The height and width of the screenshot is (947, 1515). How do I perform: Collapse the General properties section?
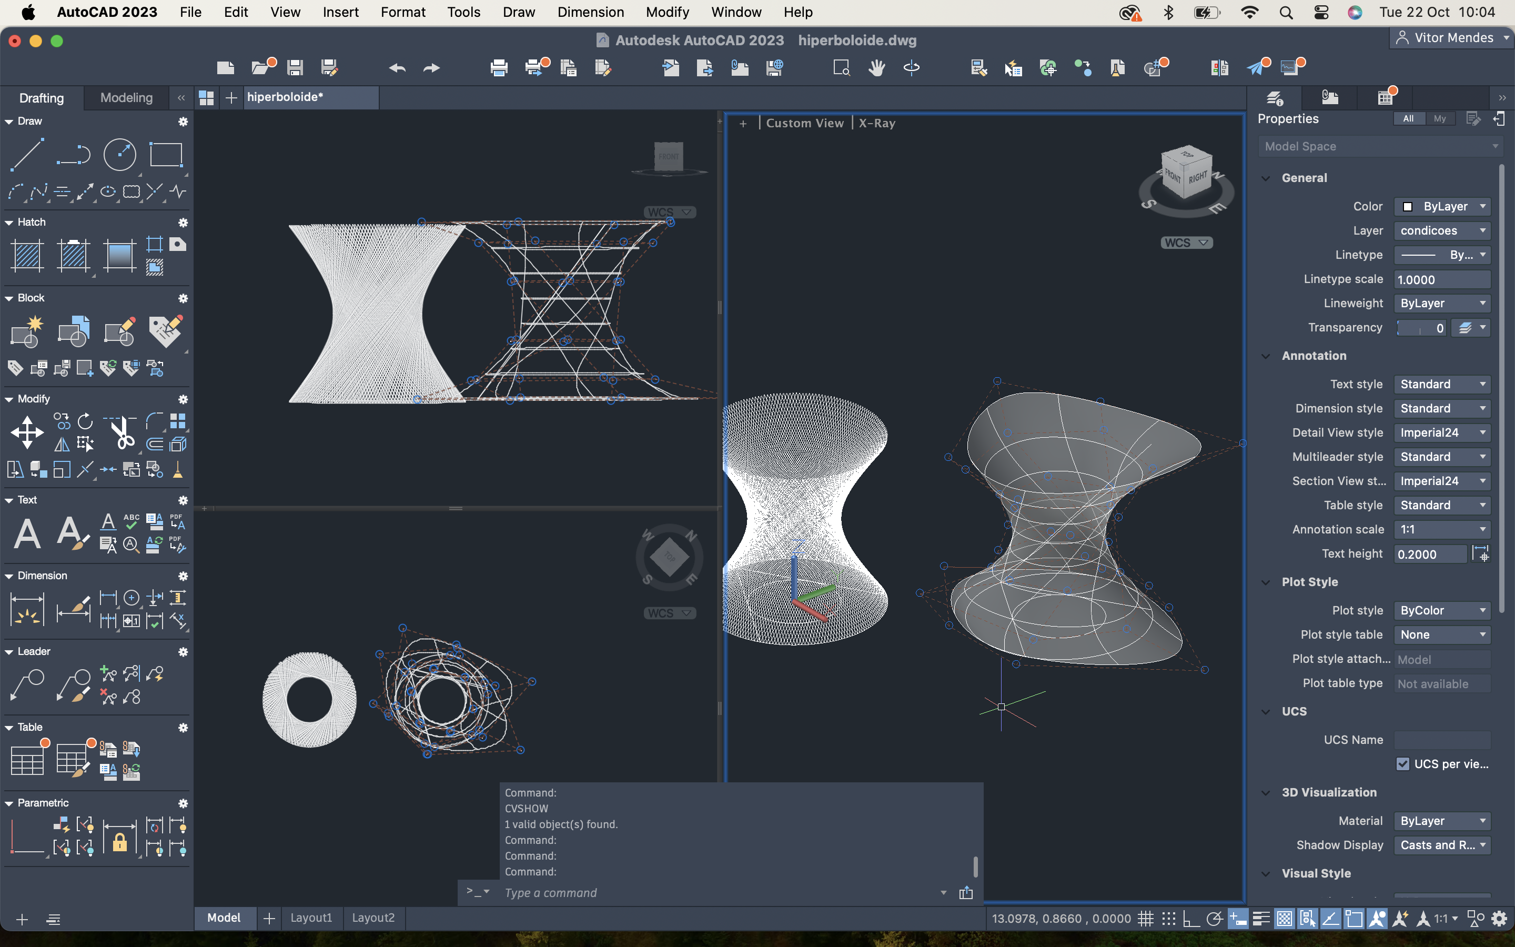(x=1266, y=178)
